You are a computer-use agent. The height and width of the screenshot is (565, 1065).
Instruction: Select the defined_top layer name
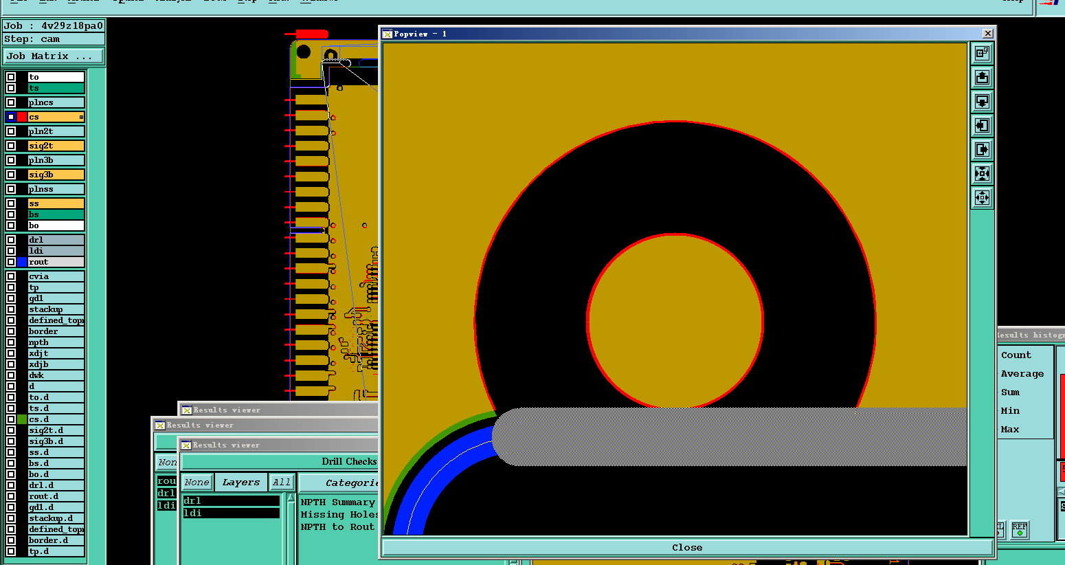pyautogui.click(x=56, y=320)
